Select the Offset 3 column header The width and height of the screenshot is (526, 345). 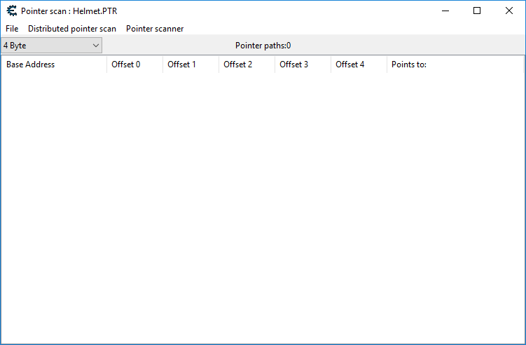click(303, 65)
